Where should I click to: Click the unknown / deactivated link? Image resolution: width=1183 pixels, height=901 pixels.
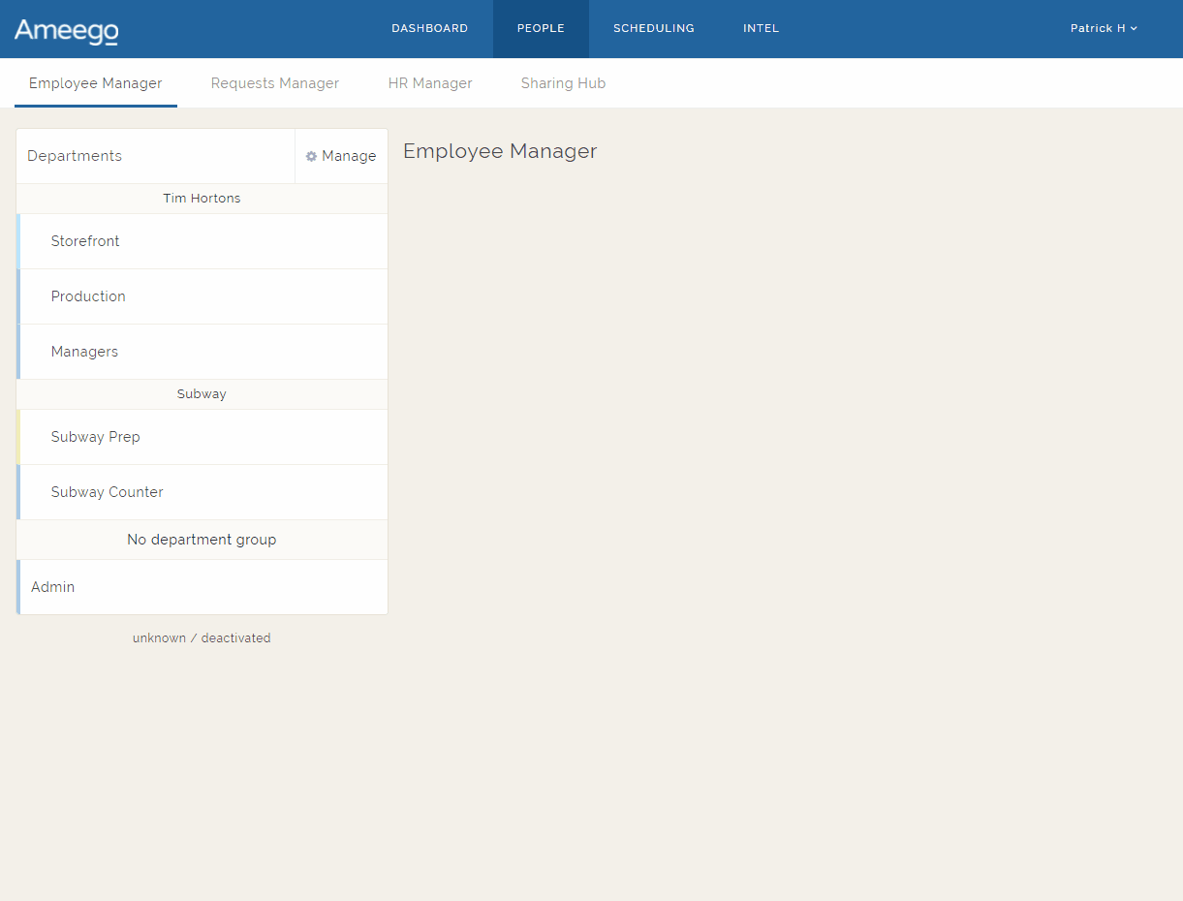202,638
